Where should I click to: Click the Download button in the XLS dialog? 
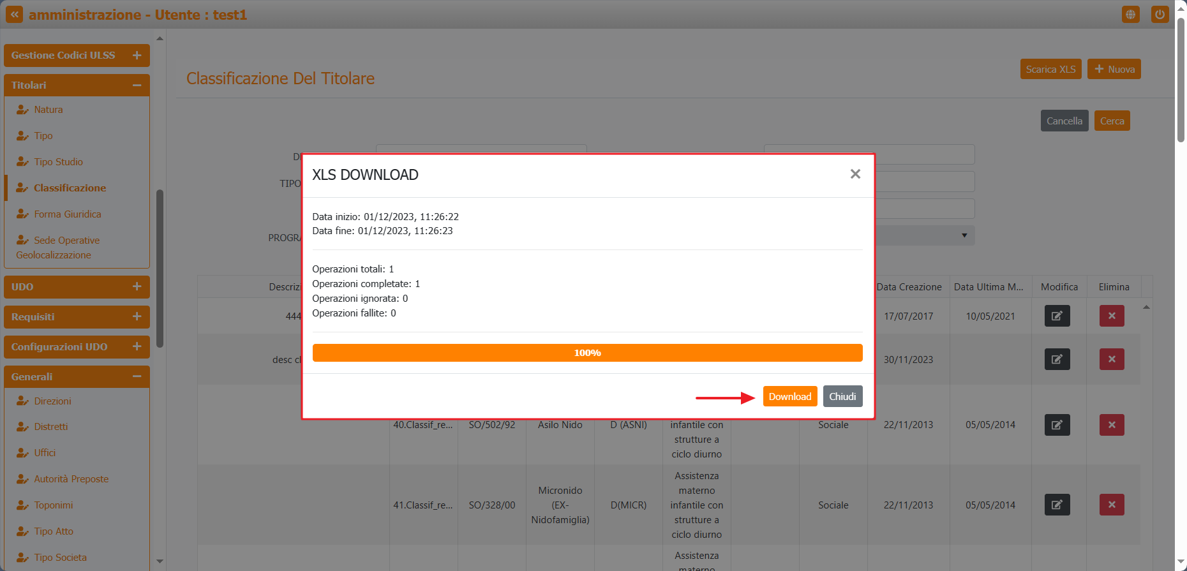789,396
